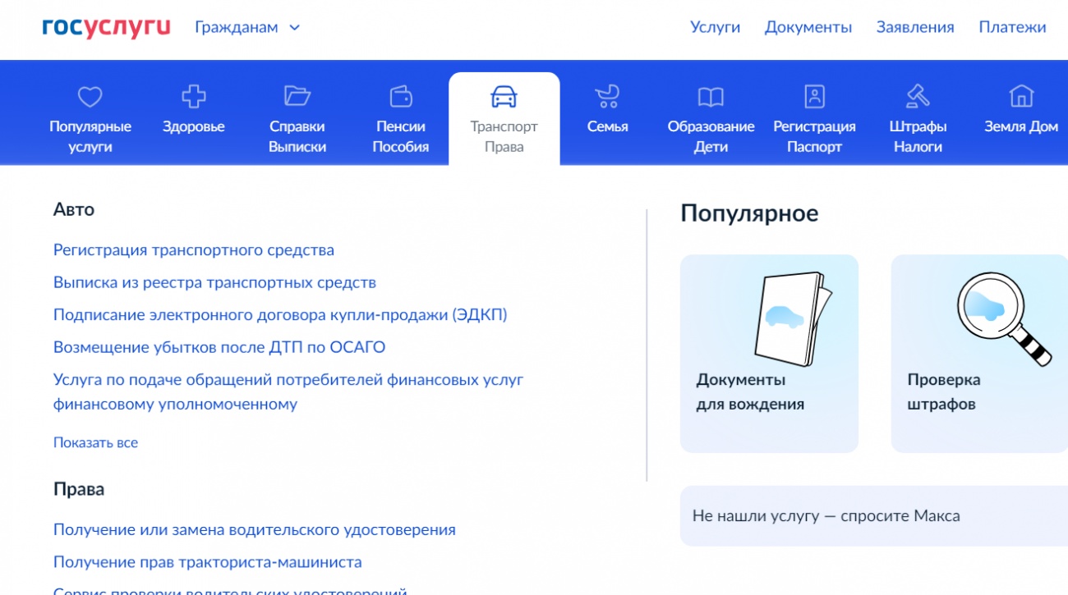Viewport: 1068px width, 595px height.
Task: Click the heart icon for Популярные услуги
Action: (90, 98)
